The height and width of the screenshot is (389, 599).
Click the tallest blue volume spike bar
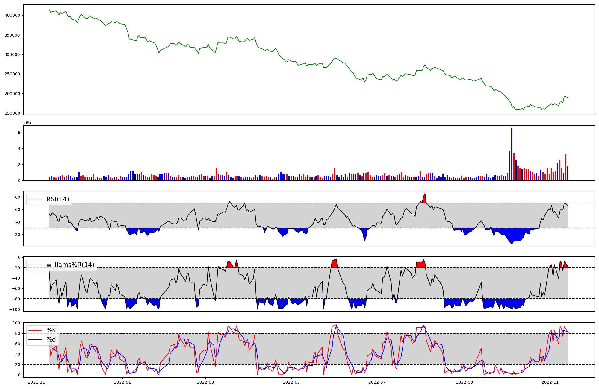[x=512, y=154]
